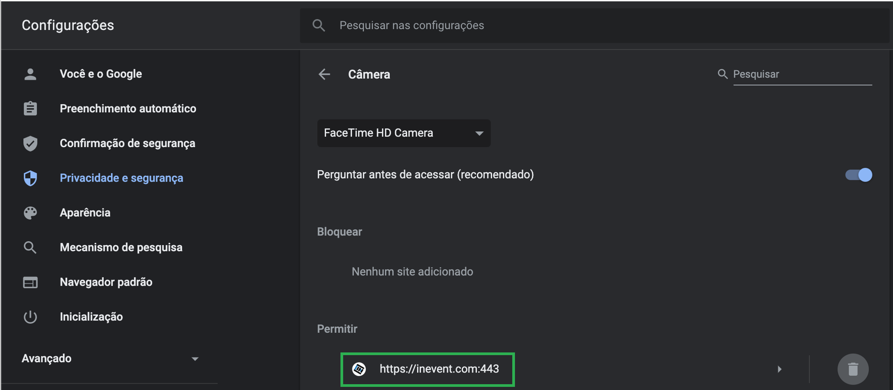Click the browser window icon for Navegador padrão
Viewport: 893px width, 390px height.
(x=30, y=282)
